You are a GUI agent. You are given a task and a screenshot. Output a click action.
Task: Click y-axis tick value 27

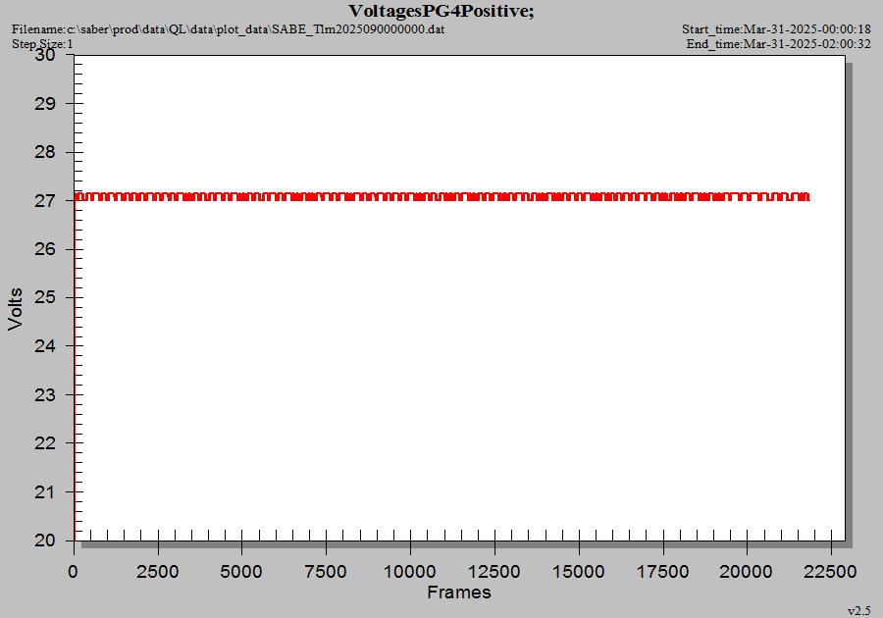45,201
